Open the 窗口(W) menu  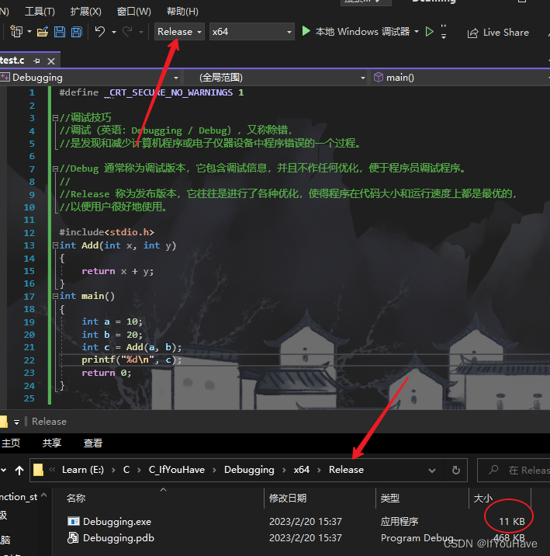[134, 12]
